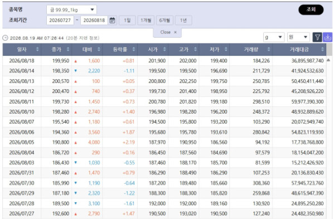Image resolution: width=334 pixels, height=219 pixels.
Task: Sort by 고가 column arrows
Action: coord(195,50)
